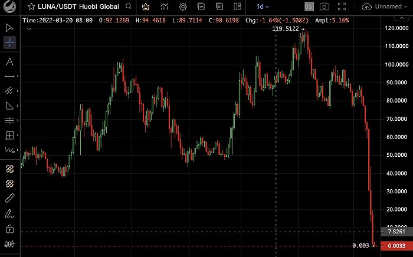Open chart settings gear icon

click(x=183, y=6)
